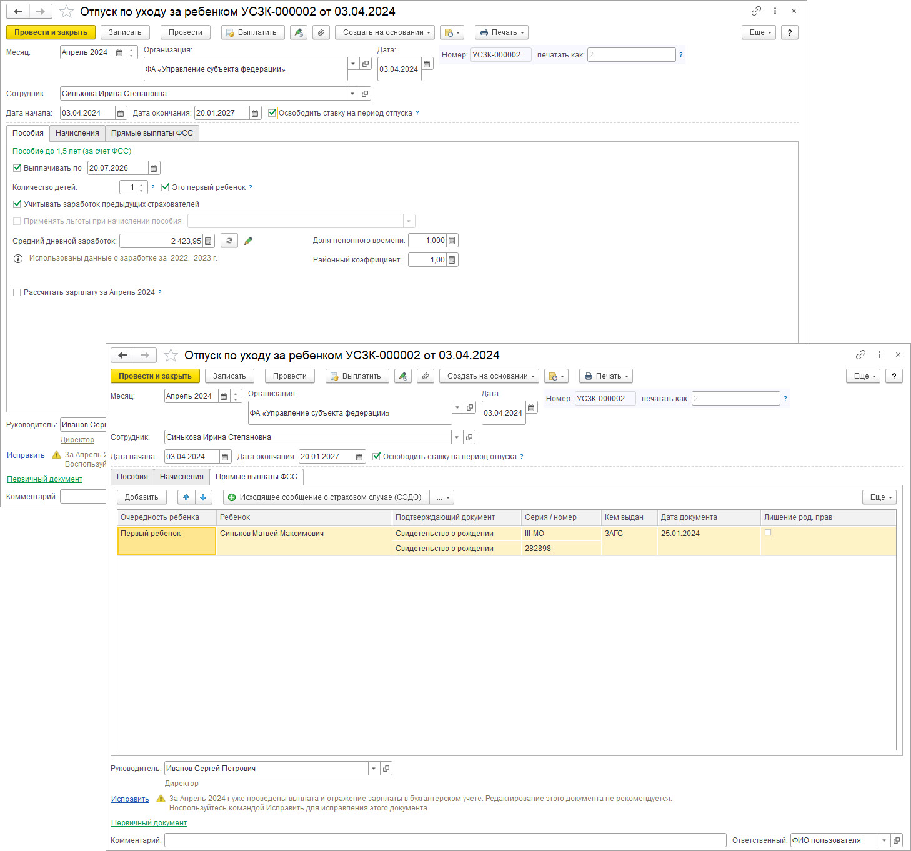Screen dimensions: 911x851
Task: Switch to Пособия tab in the front window
Action: [132, 477]
